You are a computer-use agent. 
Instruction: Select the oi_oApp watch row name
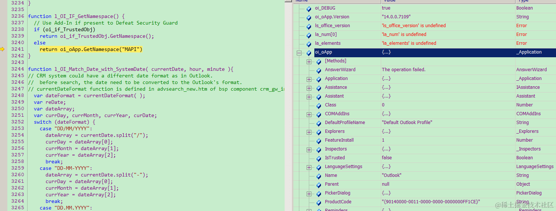[323, 52]
